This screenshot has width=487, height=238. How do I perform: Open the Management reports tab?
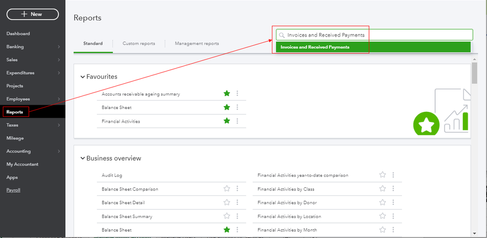click(197, 43)
